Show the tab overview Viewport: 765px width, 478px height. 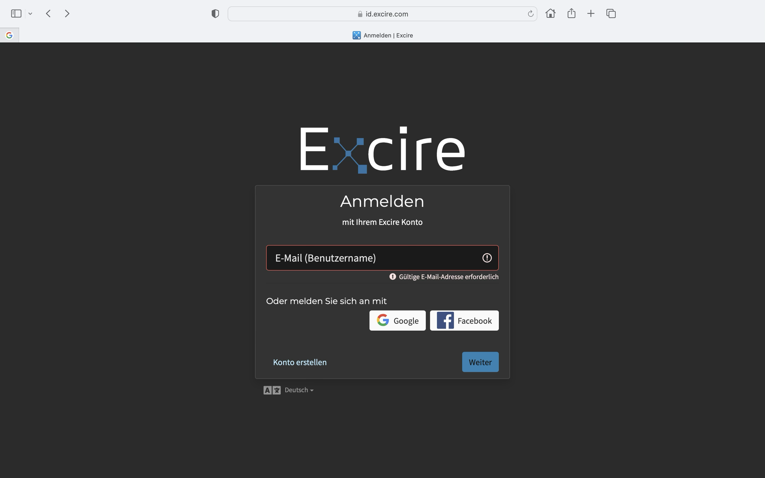click(x=611, y=14)
